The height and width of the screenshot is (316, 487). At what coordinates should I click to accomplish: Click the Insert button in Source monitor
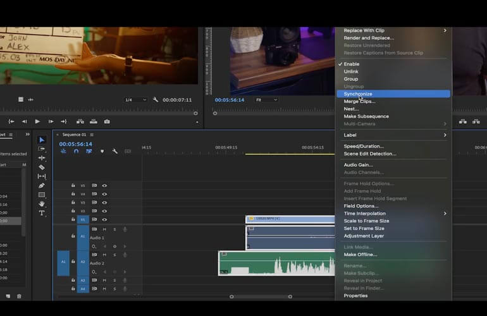[80, 121]
